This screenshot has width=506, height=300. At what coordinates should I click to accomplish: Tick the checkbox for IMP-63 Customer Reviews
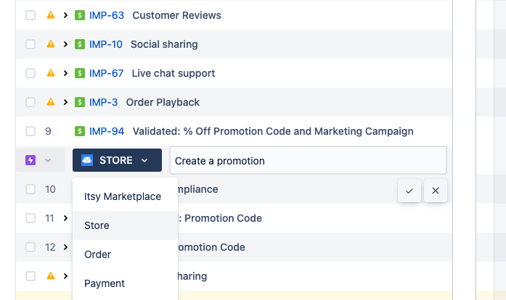[x=30, y=15]
